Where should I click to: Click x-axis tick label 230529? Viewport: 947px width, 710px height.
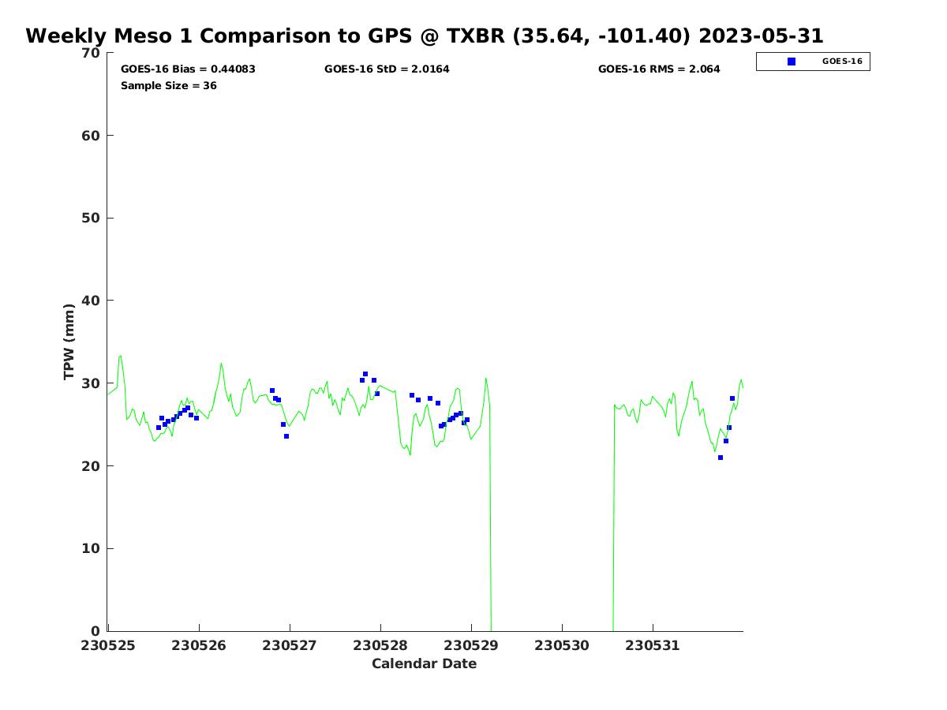click(x=471, y=645)
